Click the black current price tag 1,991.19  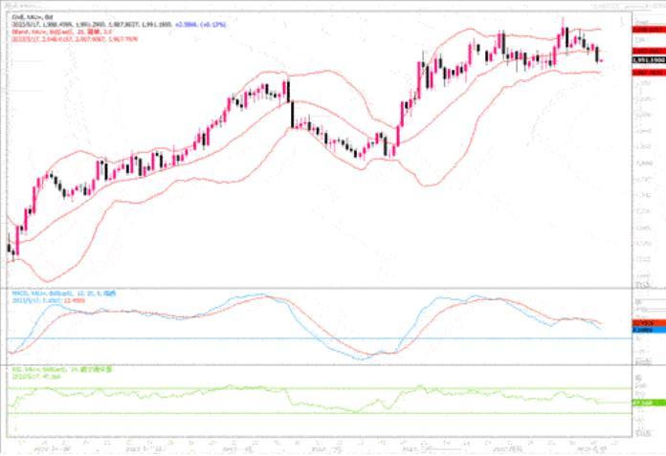coord(646,58)
